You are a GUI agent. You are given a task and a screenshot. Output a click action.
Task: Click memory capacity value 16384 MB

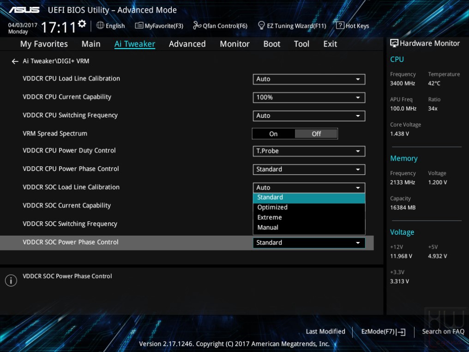pyautogui.click(x=403, y=208)
